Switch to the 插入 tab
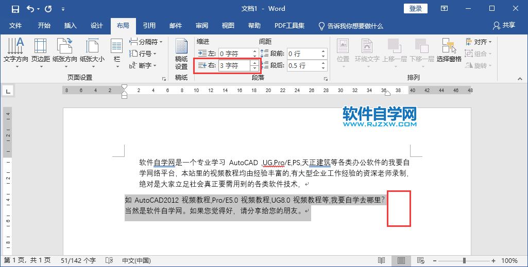Viewport: 528px width, 267px height. click(71, 26)
